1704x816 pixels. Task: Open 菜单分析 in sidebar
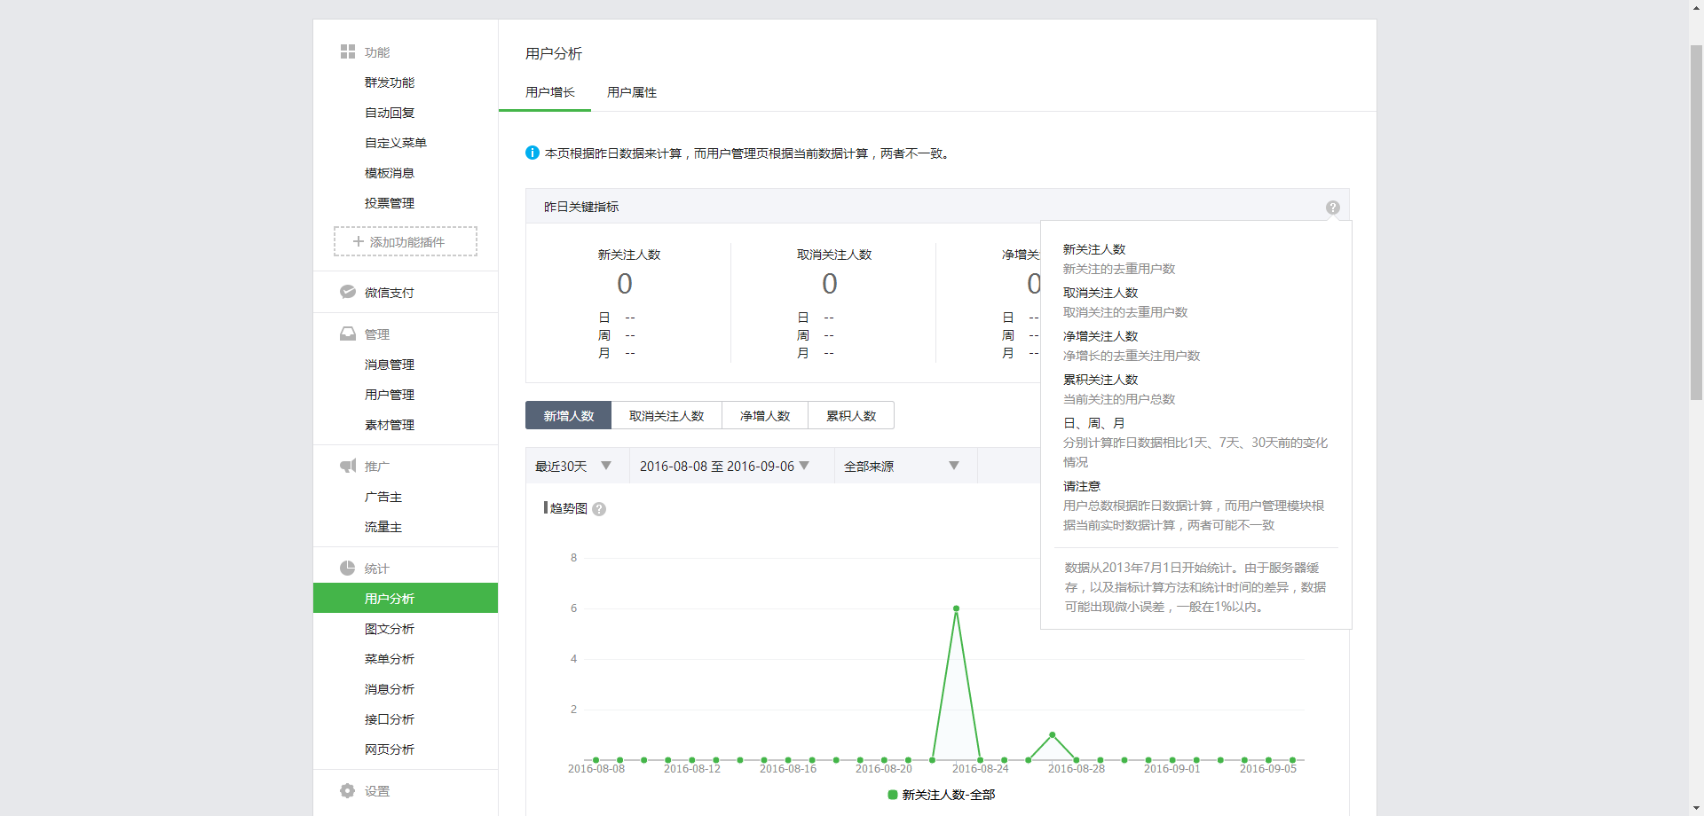[390, 659]
